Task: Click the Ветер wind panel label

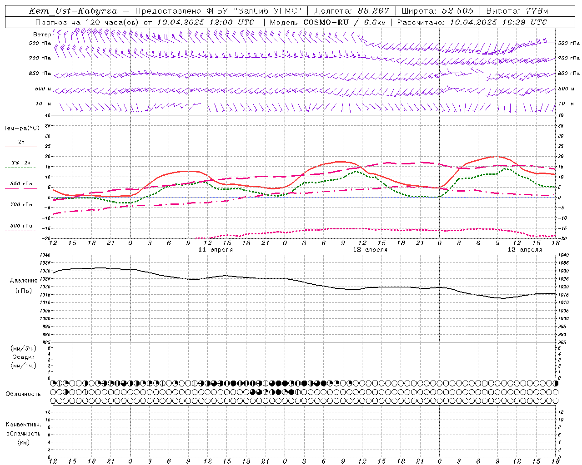Action: pyautogui.click(x=42, y=35)
